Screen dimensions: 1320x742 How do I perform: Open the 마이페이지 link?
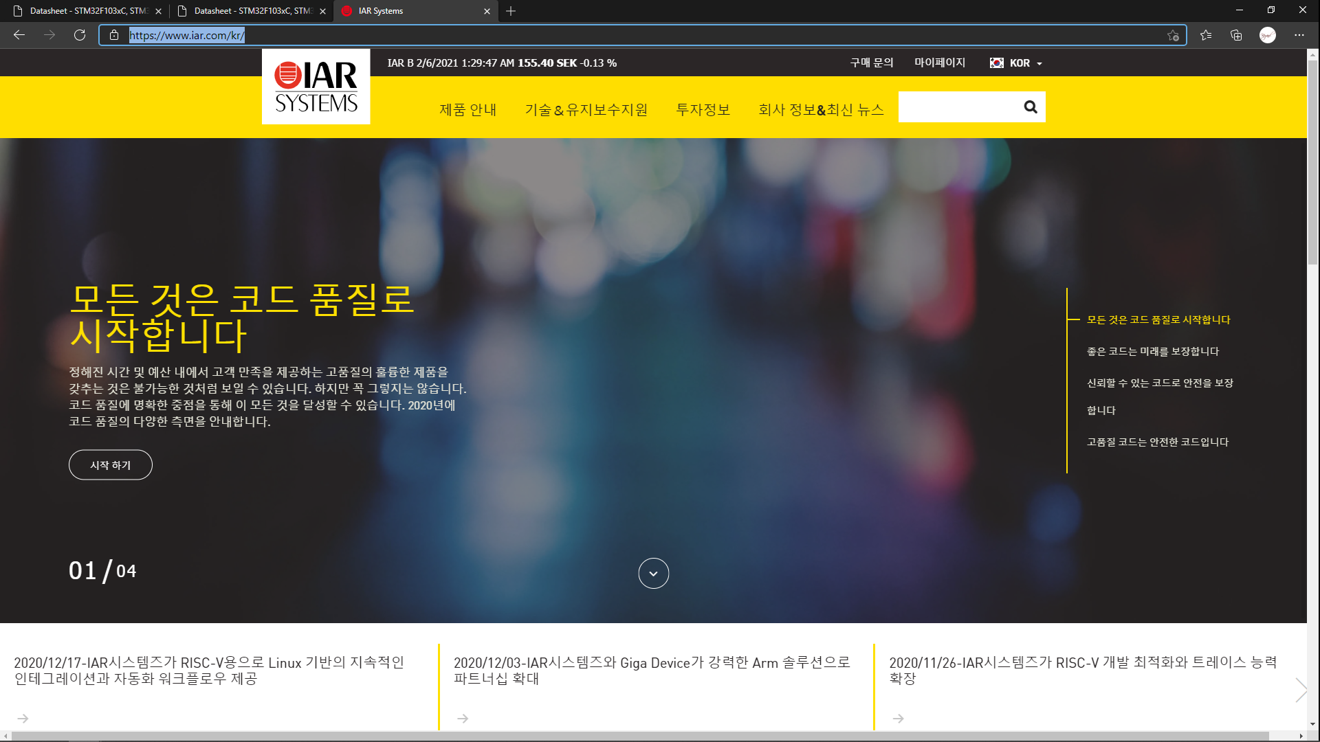click(x=939, y=63)
